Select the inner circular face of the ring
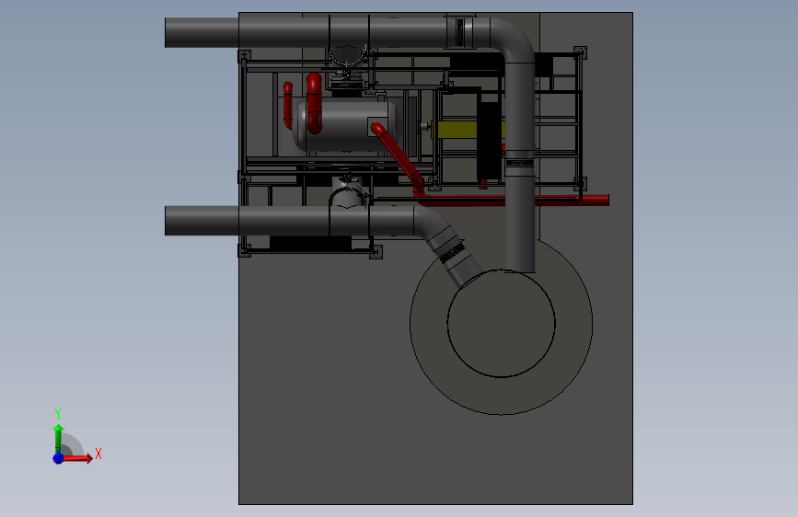The image size is (798, 517). (x=502, y=324)
